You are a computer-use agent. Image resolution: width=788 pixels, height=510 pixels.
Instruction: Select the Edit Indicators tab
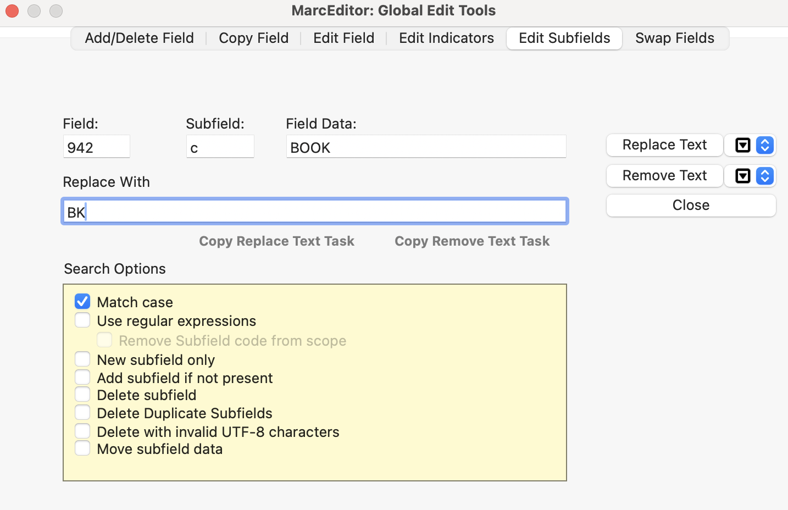tap(446, 38)
